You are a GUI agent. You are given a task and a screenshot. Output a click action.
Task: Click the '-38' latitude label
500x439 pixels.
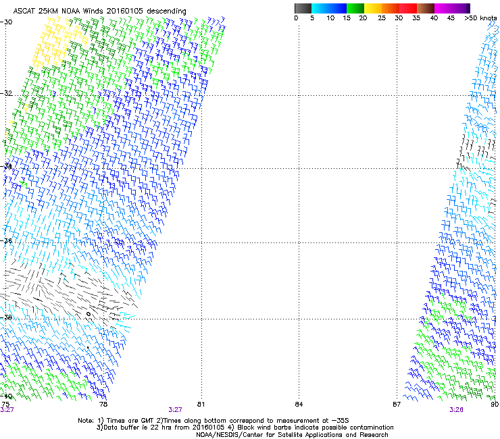(6, 317)
